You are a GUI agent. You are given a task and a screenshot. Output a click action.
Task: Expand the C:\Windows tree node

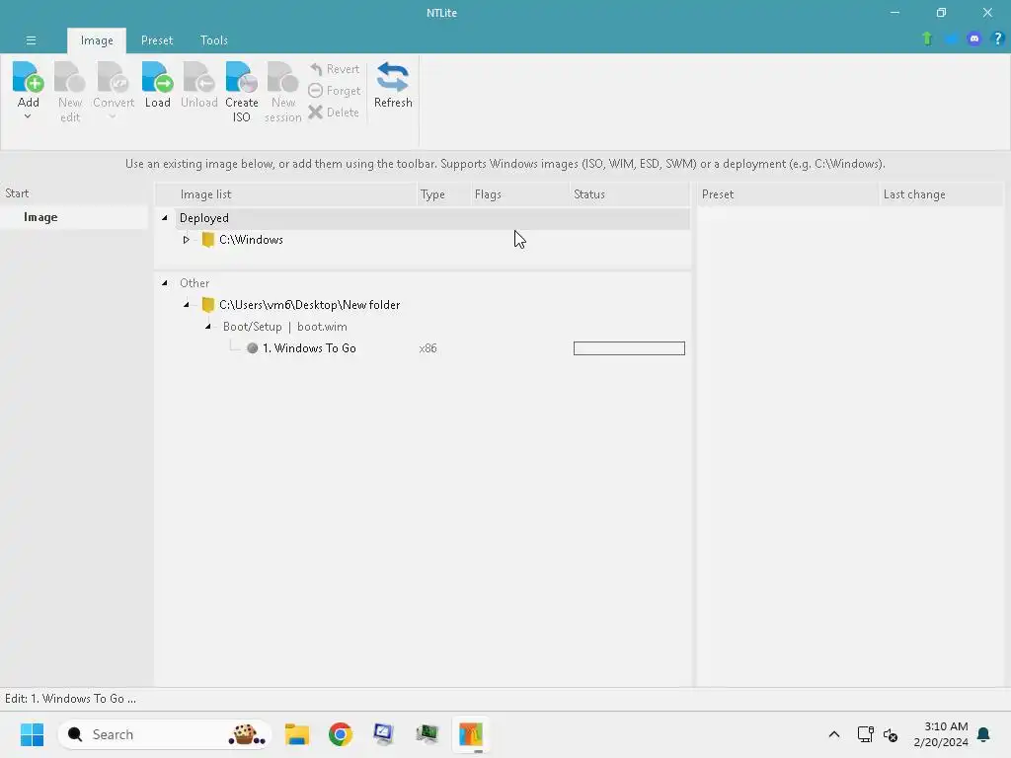[x=186, y=240]
